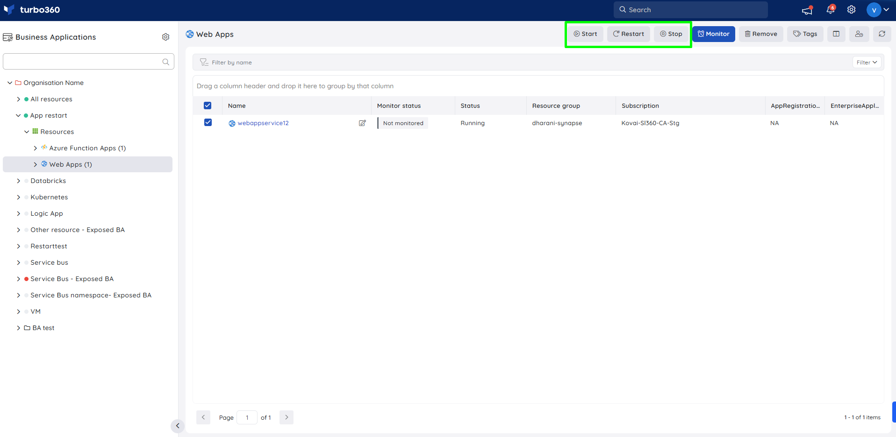
Task: Open the Filter dropdown
Action: pyautogui.click(x=867, y=63)
